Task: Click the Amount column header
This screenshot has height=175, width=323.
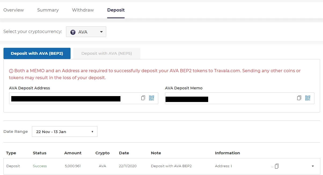Action: click(x=73, y=153)
